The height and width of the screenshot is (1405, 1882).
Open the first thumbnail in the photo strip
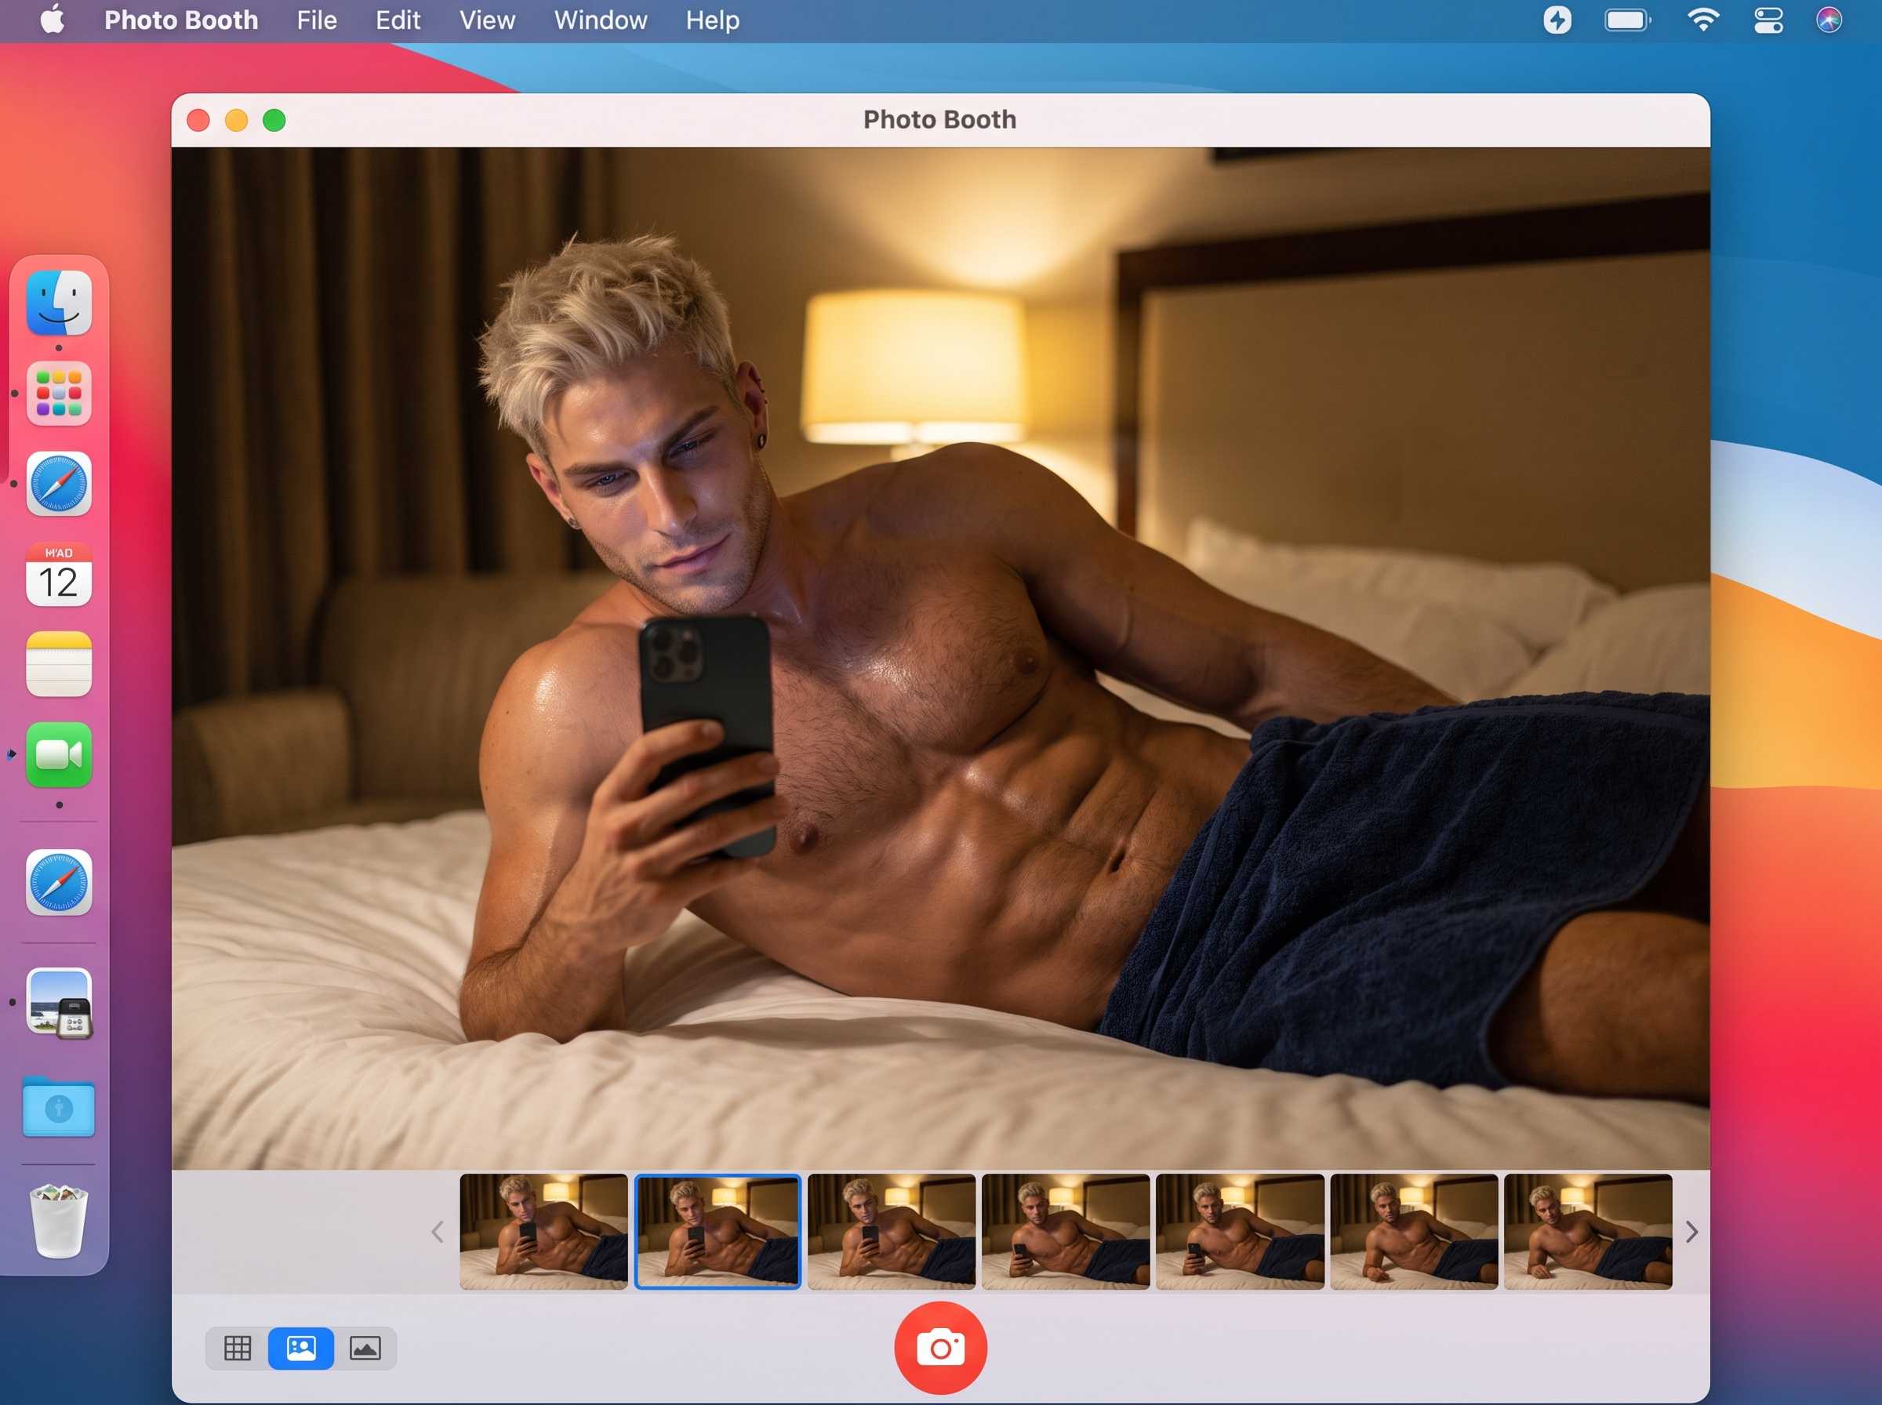[543, 1232]
